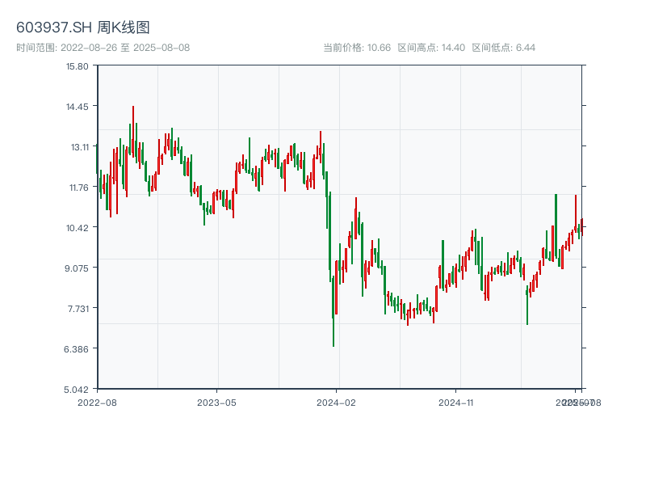Click the 603937.SH 周K线图 chart title
Screen dimensions: 646x485
pos(83,27)
